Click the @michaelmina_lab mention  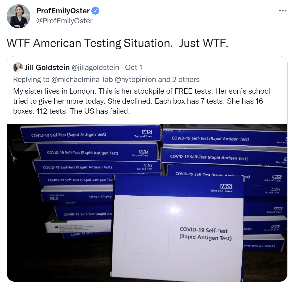(x=82, y=80)
